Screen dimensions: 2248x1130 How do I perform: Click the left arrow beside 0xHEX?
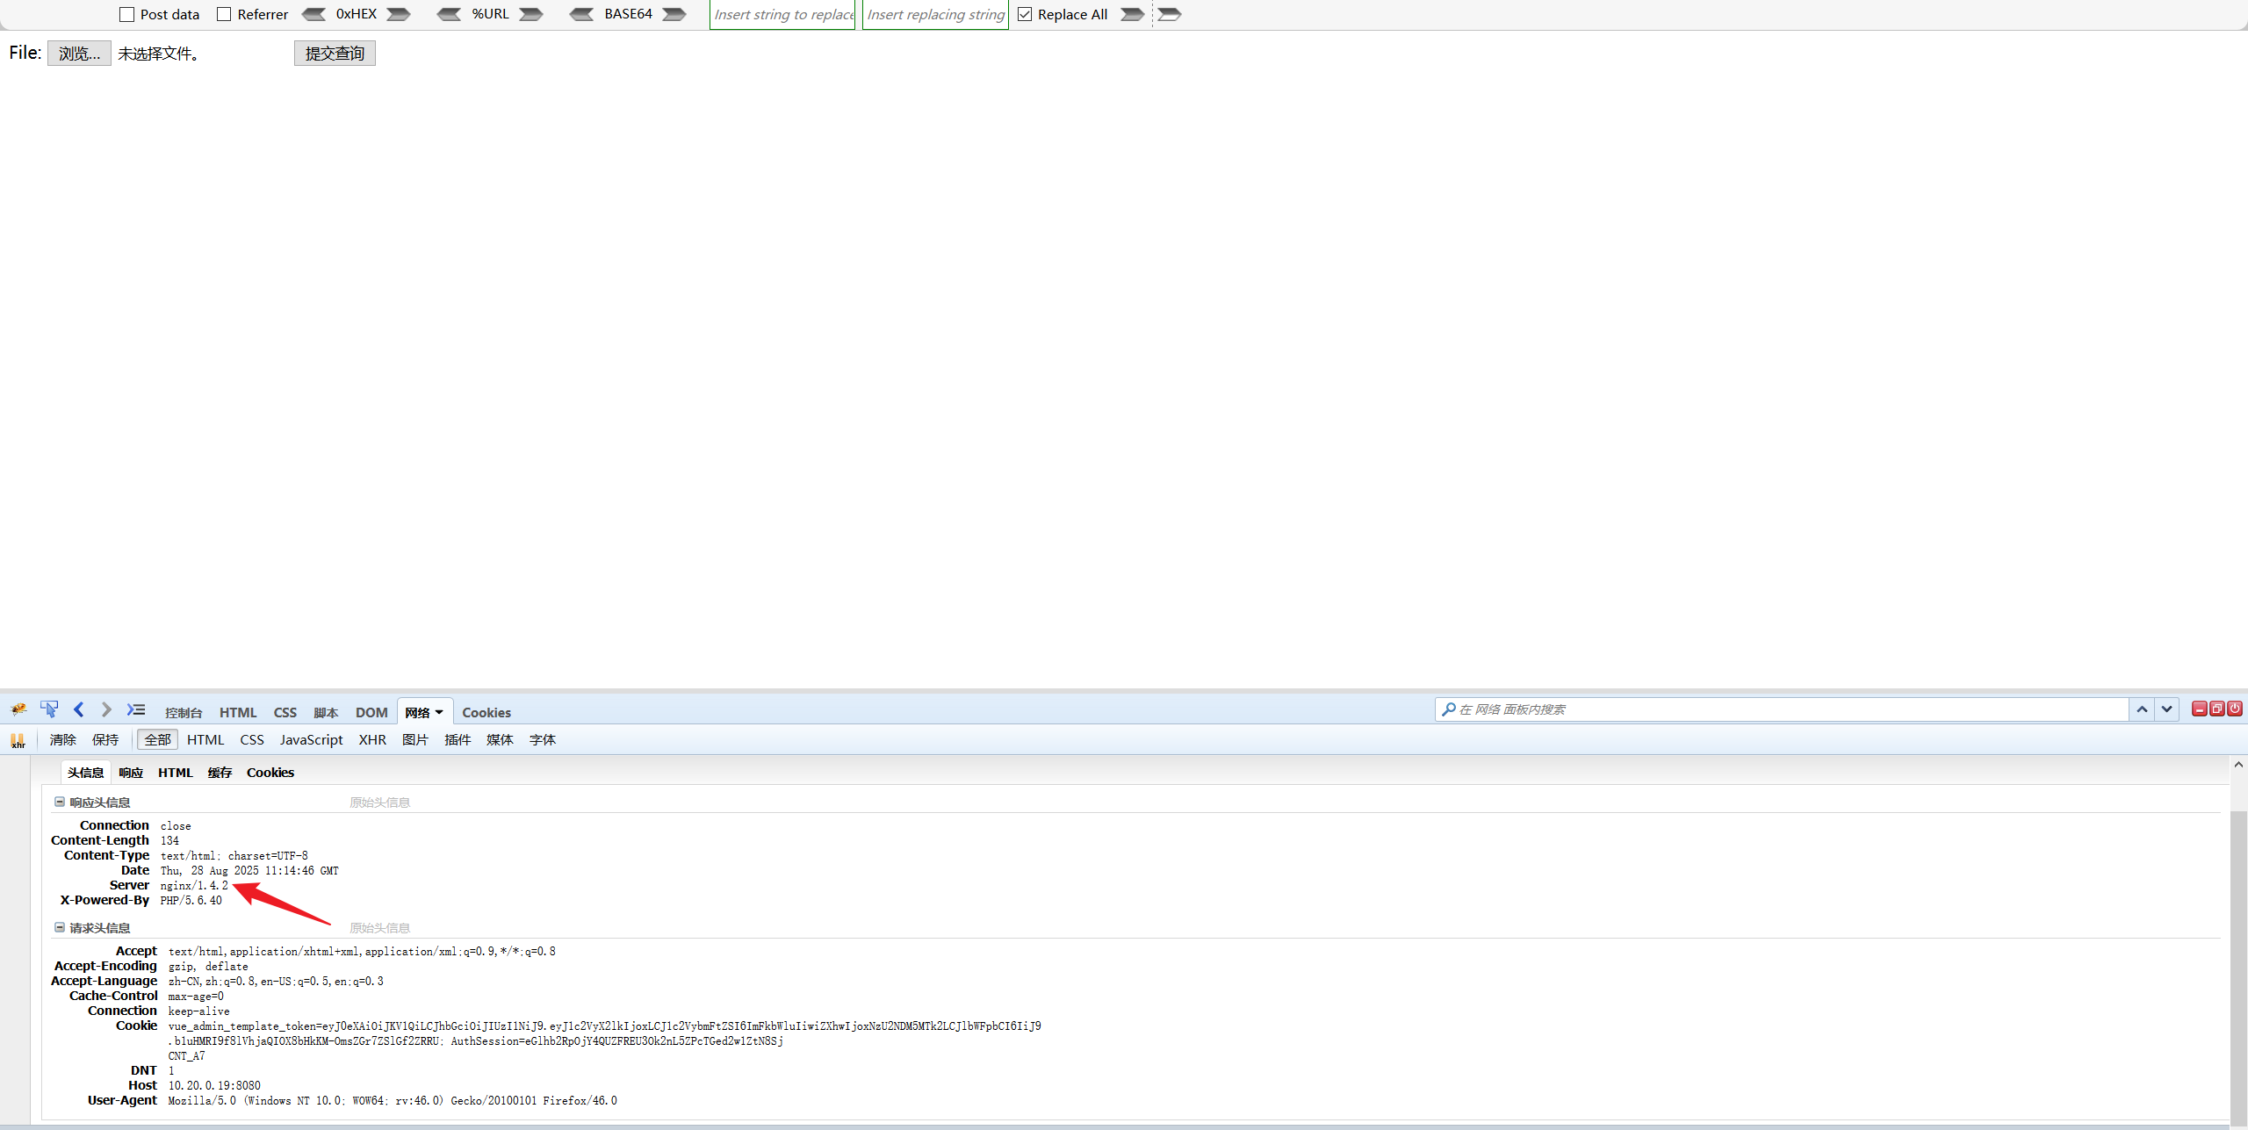pyautogui.click(x=313, y=14)
